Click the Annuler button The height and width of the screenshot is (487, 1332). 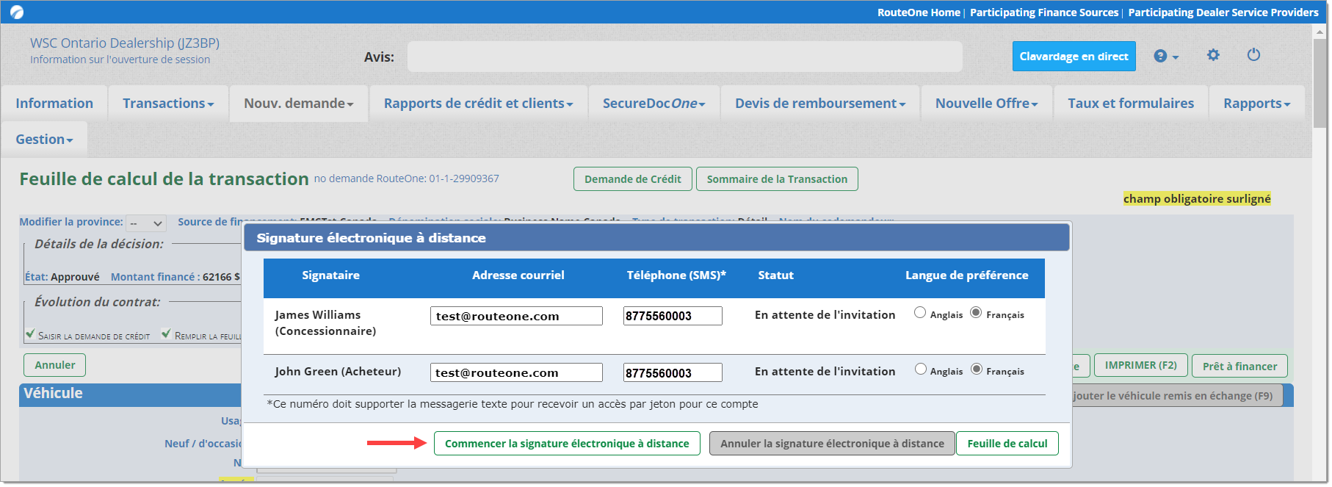pyautogui.click(x=55, y=365)
